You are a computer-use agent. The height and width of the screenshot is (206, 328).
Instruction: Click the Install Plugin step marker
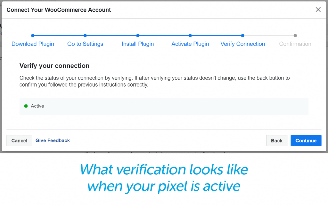[x=138, y=36]
